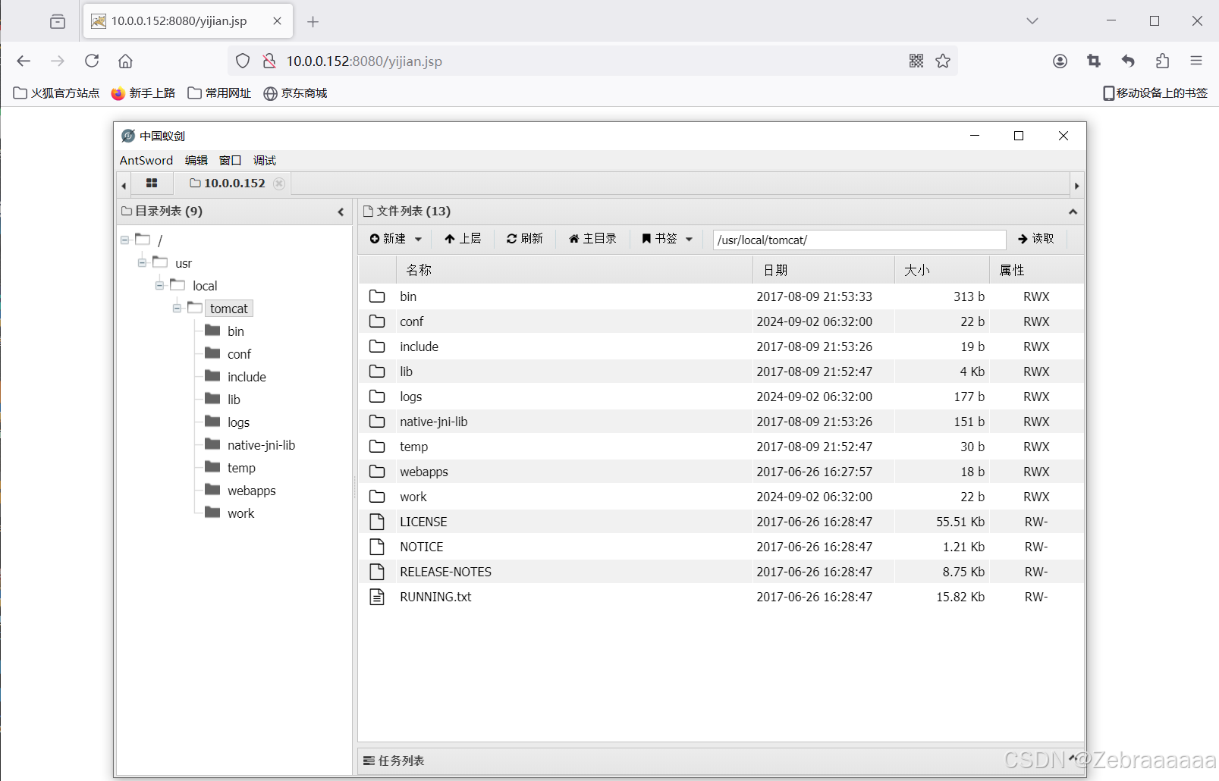The image size is (1219, 781).
Task: Click the path field /usr/local/tomcat/
Action: (859, 240)
